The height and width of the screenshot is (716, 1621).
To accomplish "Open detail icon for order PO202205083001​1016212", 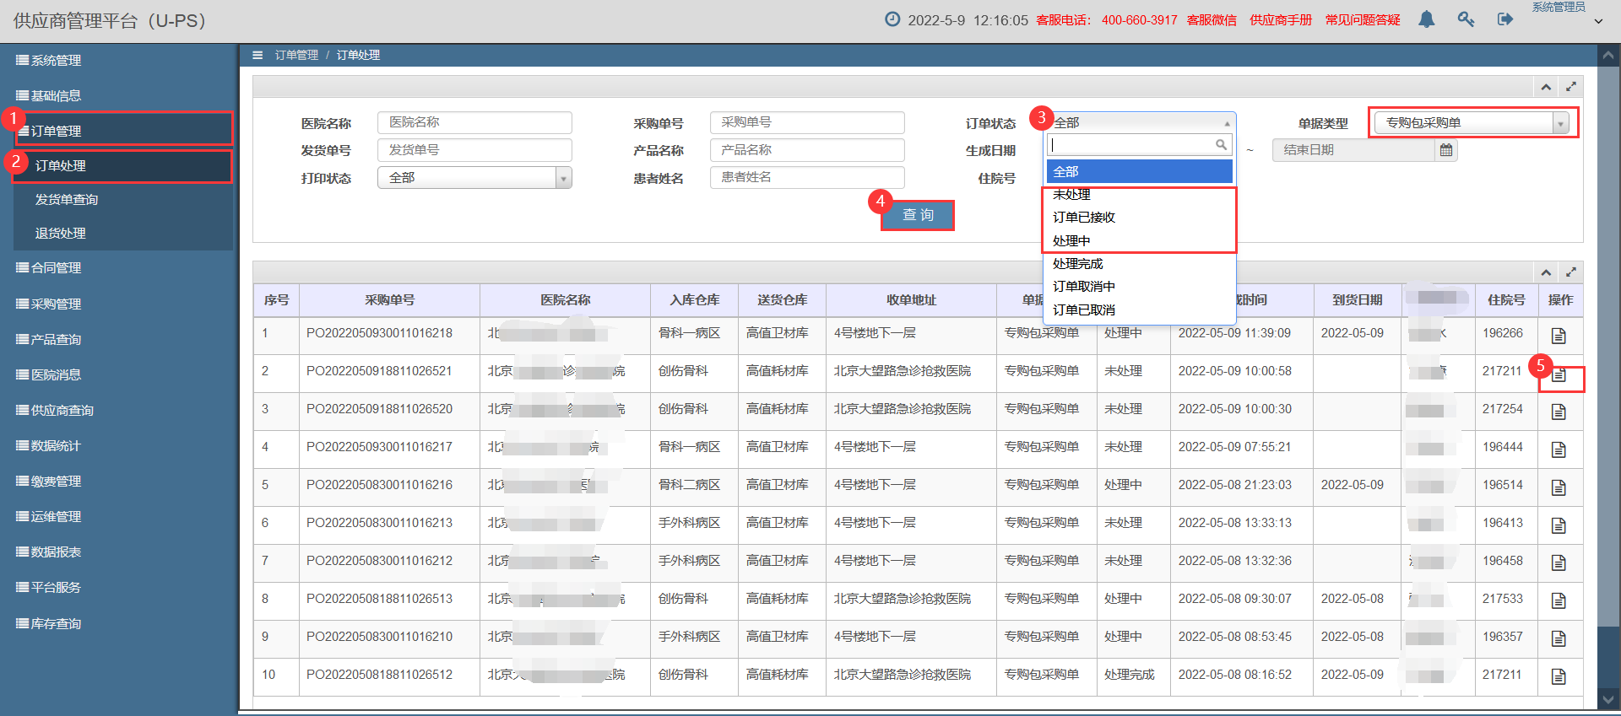I will pyautogui.click(x=1559, y=563).
